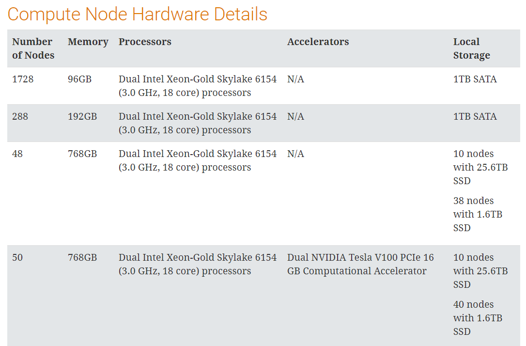
Task: Select the Processors column header
Action: pos(145,42)
